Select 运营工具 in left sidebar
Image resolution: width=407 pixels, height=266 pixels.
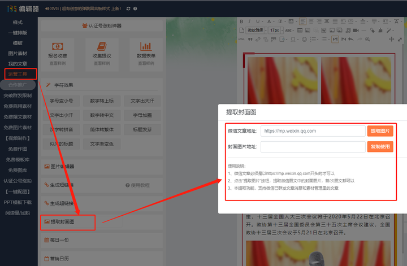[x=18, y=74]
